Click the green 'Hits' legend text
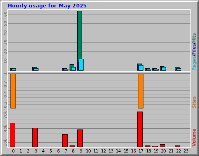The height and width of the screenshot is (156, 199). 194,38
